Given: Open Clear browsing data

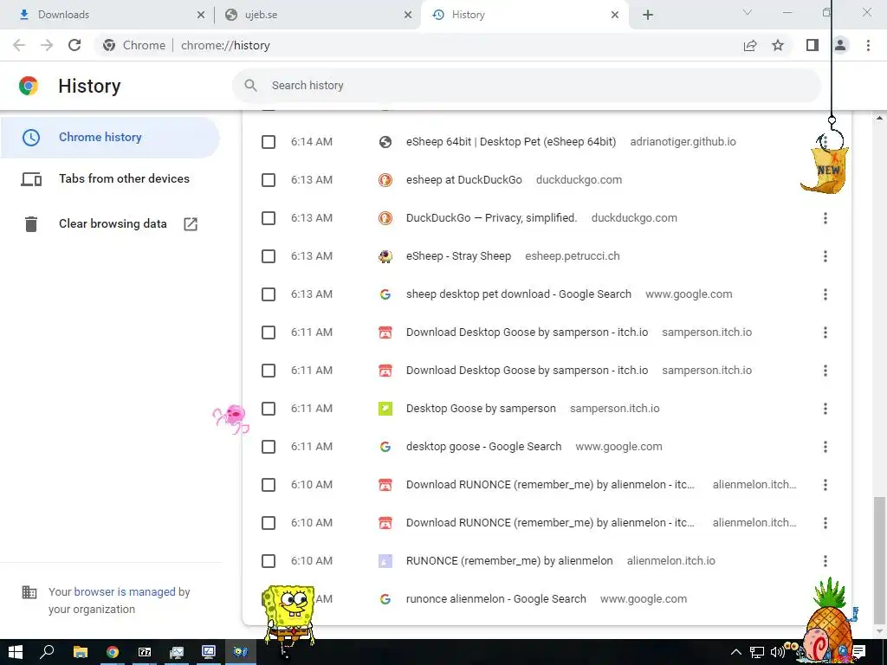Looking at the screenshot, I should (x=110, y=224).
